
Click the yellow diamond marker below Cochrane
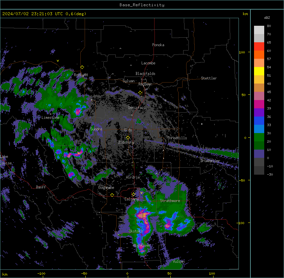pyautogui.click(x=112, y=195)
